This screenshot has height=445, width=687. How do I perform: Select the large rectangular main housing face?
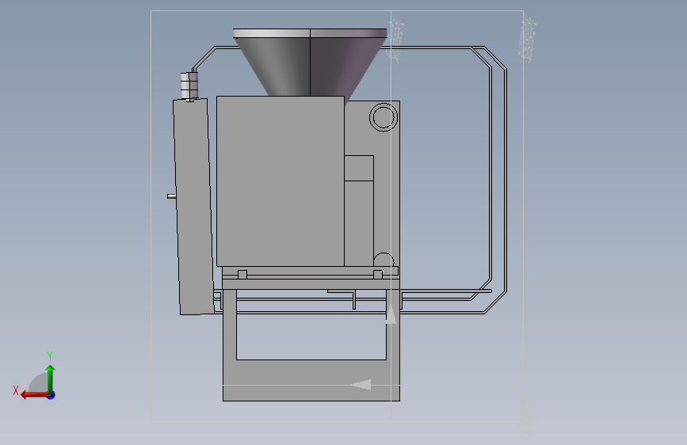pyautogui.click(x=280, y=181)
